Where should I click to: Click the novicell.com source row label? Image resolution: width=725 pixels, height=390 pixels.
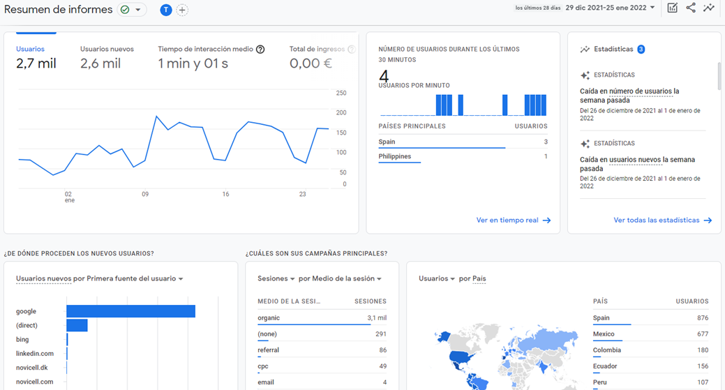point(35,382)
